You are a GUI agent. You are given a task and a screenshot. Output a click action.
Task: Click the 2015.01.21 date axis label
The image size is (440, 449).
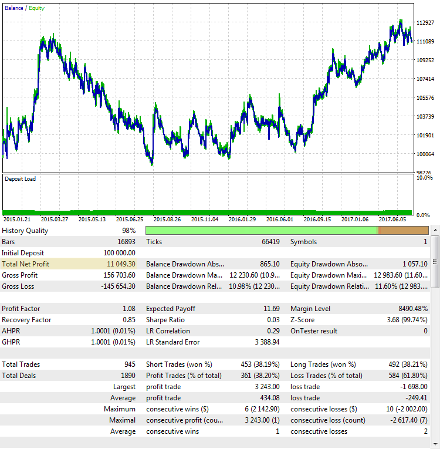(x=17, y=220)
